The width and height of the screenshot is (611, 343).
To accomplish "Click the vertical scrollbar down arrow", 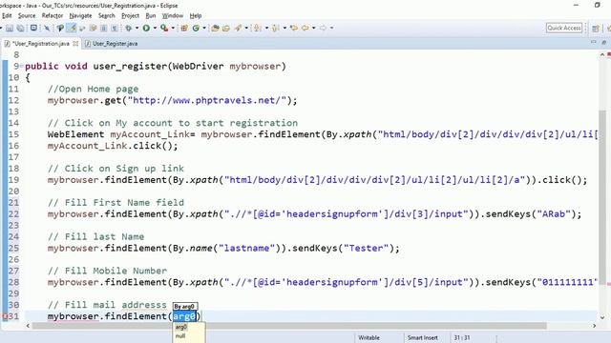I will click(x=602, y=317).
